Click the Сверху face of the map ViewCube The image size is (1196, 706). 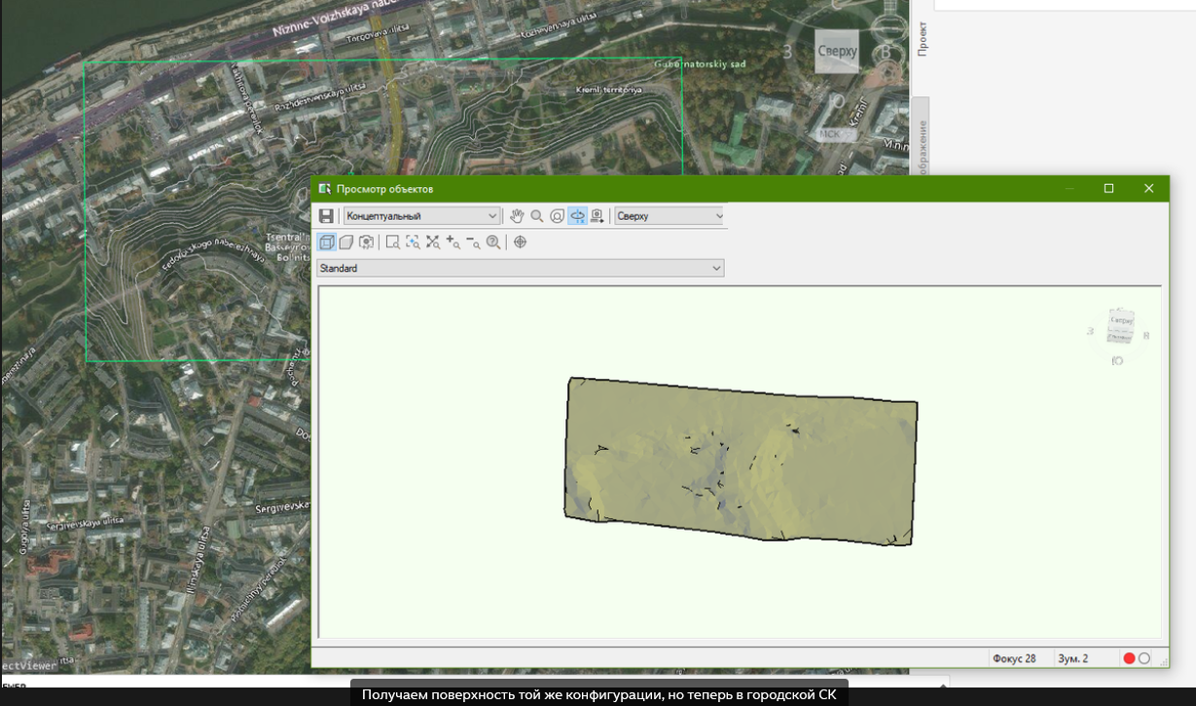(x=837, y=52)
